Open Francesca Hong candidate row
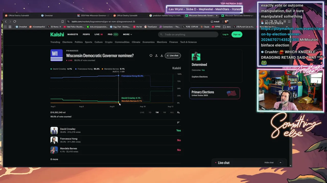This screenshot has height=183, width=327. coord(116,140)
